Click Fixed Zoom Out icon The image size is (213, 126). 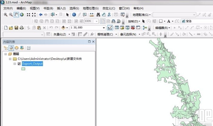(34, 14)
